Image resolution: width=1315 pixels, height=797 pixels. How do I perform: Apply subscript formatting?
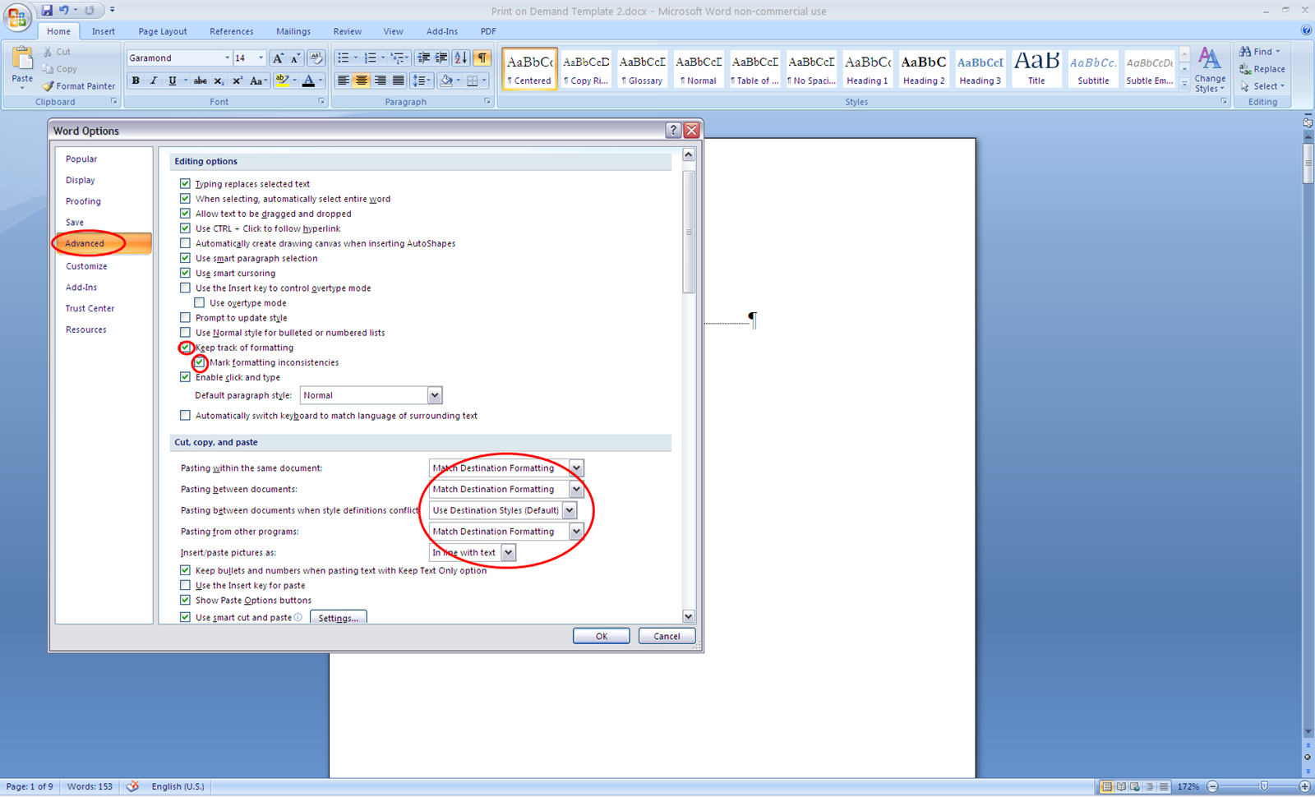219,81
